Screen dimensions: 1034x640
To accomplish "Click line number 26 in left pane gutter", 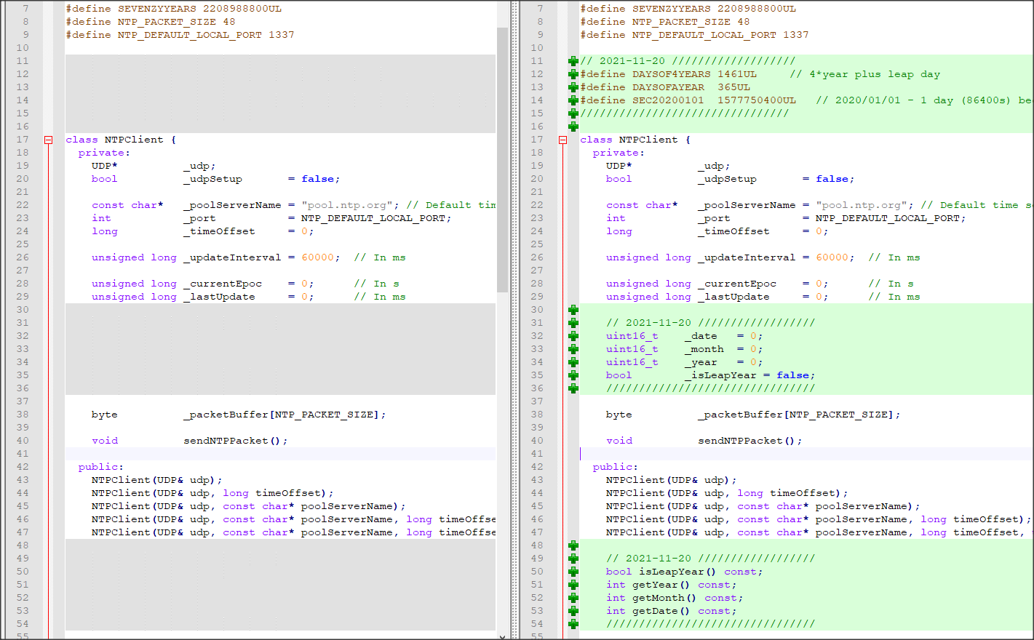I will pyautogui.click(x=23, y=257).
